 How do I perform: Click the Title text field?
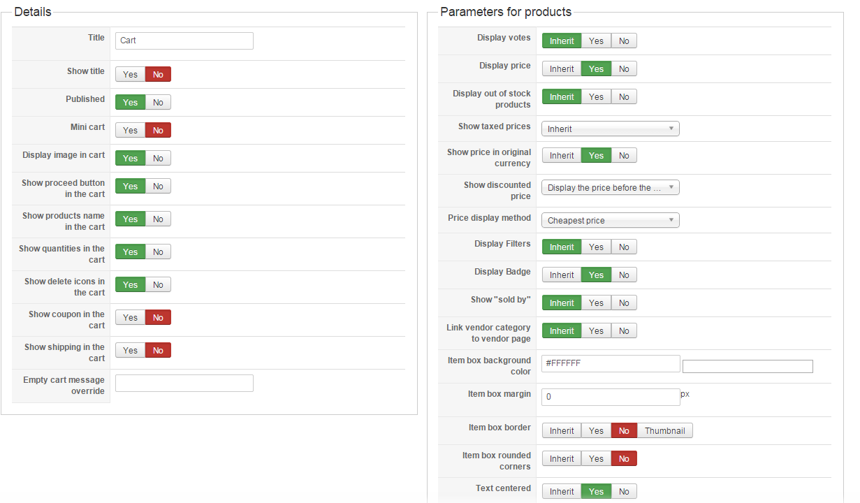pyautogui.click(x=184, y=41)
